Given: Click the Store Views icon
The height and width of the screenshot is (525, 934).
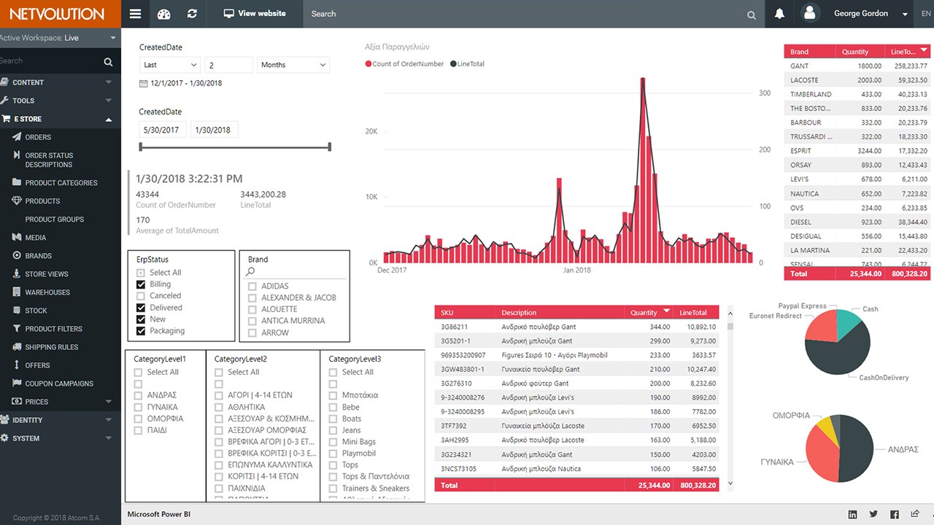Looking at the screenshot, I should coord(18,273).
